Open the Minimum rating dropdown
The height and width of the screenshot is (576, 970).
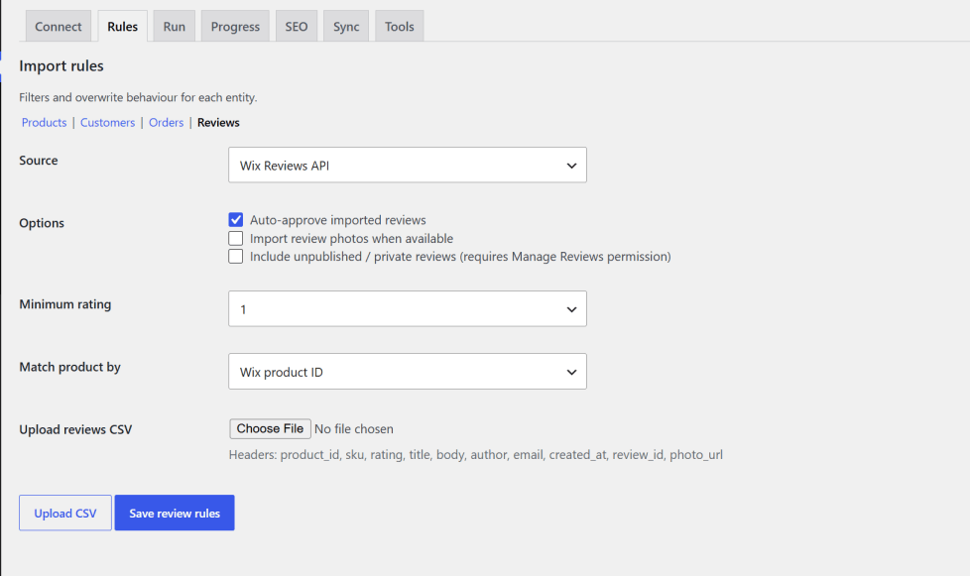tap(408, 309)
